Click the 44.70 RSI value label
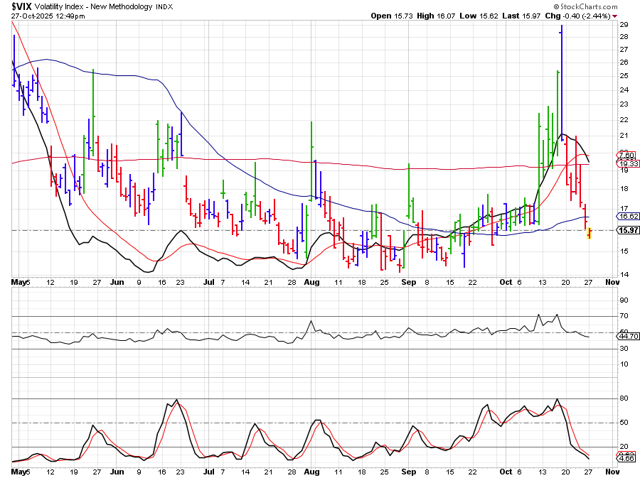Image resolution: width=640 pixels, height=478 pixels. [x=626, y=337]
